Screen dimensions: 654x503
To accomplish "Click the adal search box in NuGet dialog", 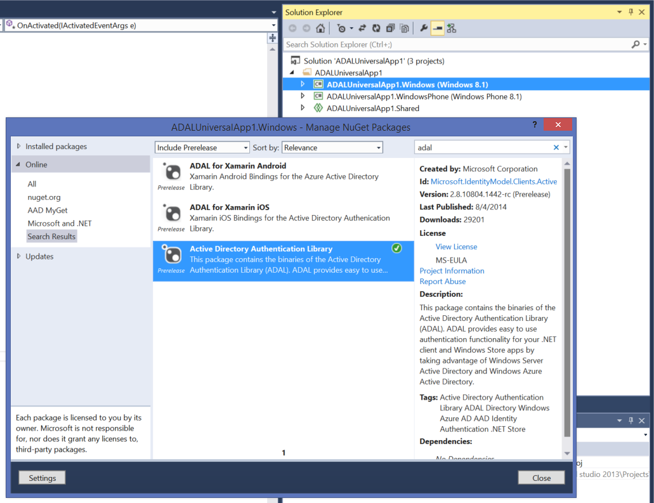I will (483, 147).
